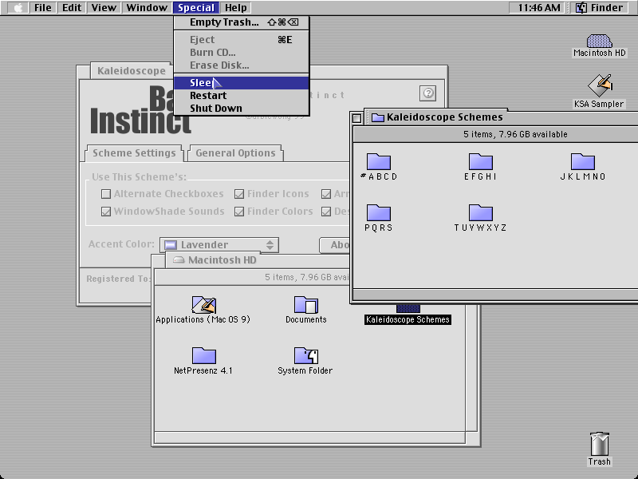Click the drive icon in Macintosh HD title bar

[179, 260]
